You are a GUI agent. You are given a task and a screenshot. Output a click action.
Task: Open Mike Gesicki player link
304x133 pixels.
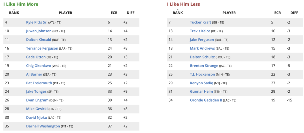click(37, 109)
